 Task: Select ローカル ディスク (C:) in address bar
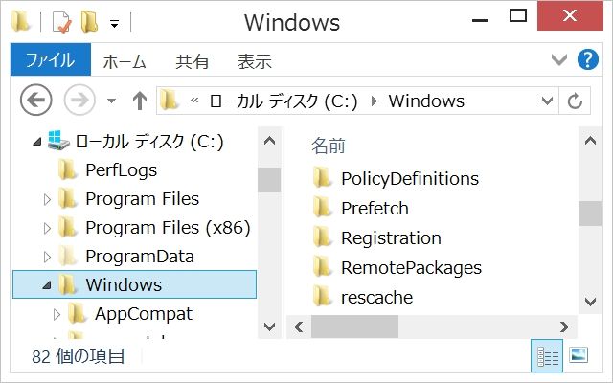point(284,101)
